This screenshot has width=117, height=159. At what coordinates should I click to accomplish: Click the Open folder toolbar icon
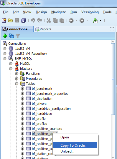pos(10,21)
